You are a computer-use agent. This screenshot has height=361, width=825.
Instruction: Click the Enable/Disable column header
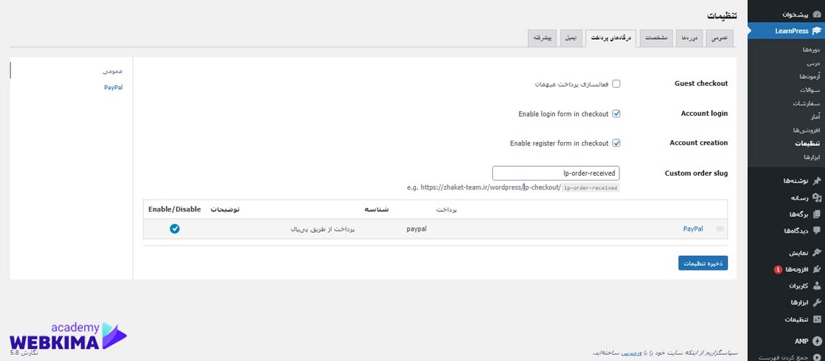coord(175,209)
